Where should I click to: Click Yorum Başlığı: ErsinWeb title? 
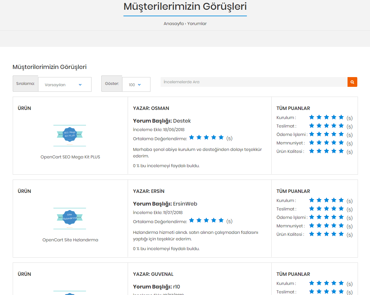tap(165, 204)
